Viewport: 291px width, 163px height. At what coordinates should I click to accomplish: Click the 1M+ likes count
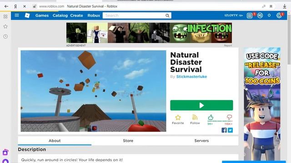point(210,124)
